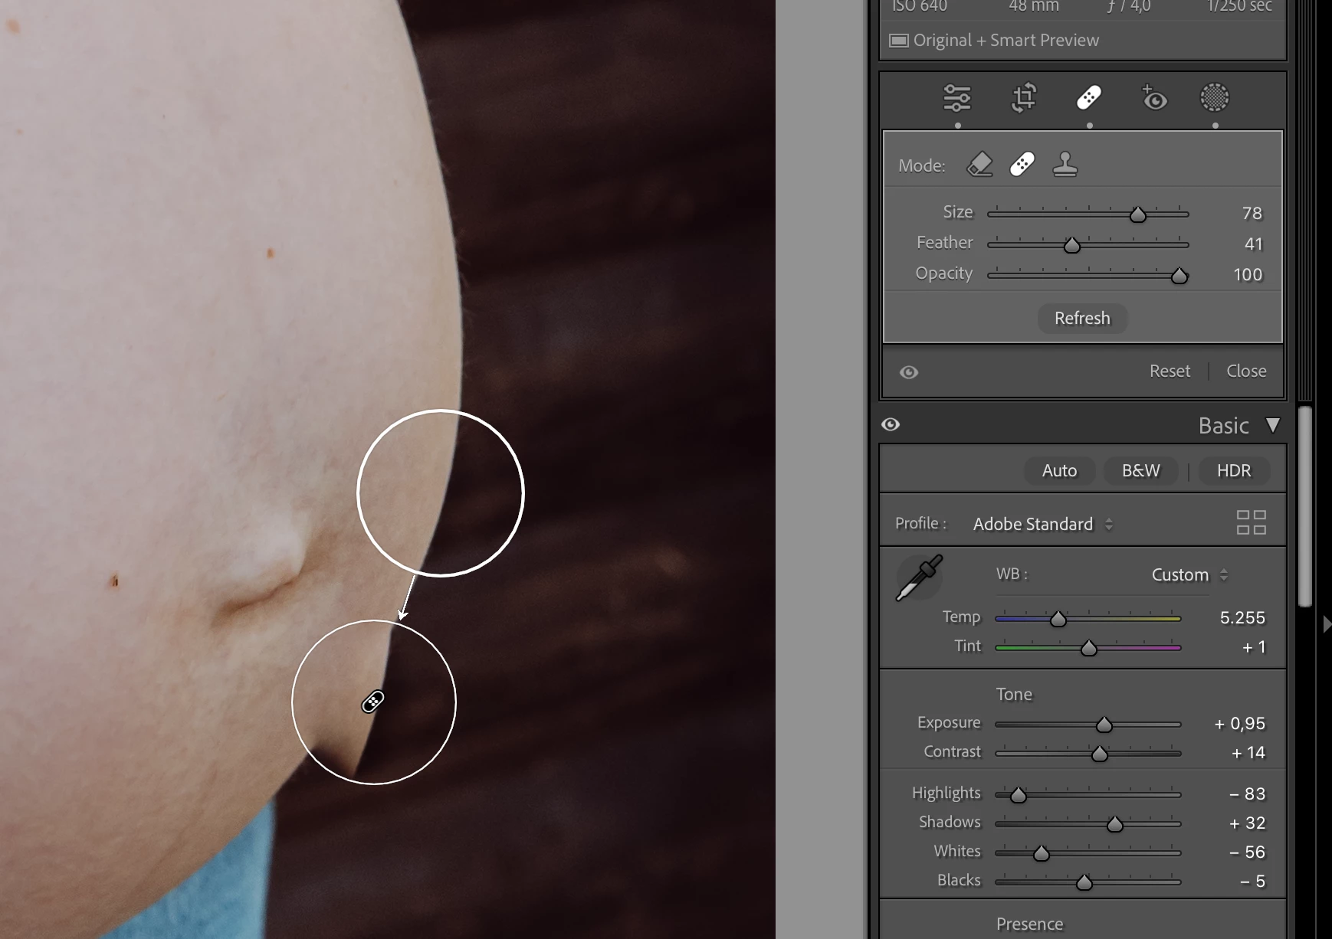The width and height of the screenshot is (1332, 939).
Task: Click the Blacks value – 5
Action: pos(1252,882)
